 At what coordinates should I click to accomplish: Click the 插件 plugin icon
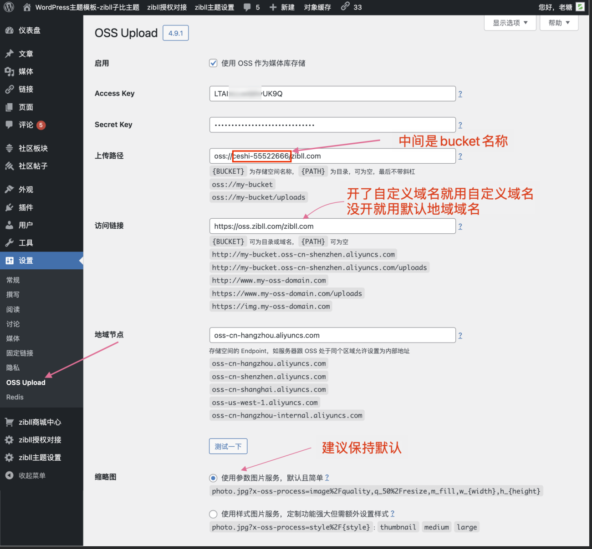9,207
